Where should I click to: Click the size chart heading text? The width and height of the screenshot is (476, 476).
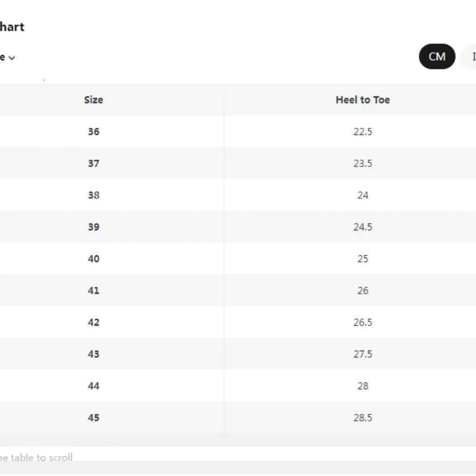[12, 27]
